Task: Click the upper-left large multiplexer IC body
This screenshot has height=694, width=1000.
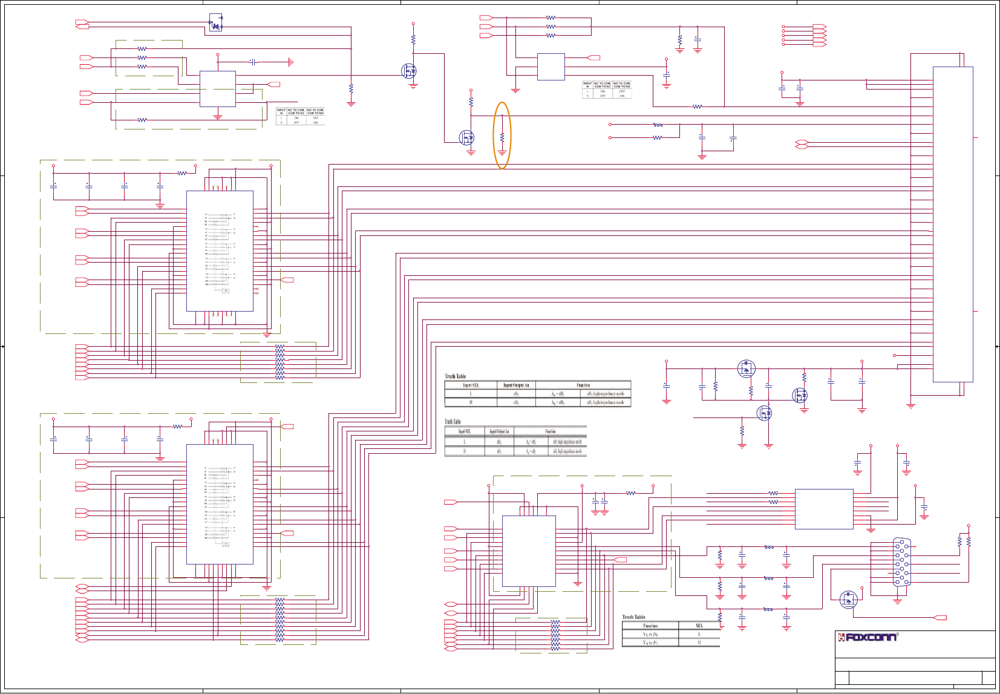Action: (x=220, y=251)
